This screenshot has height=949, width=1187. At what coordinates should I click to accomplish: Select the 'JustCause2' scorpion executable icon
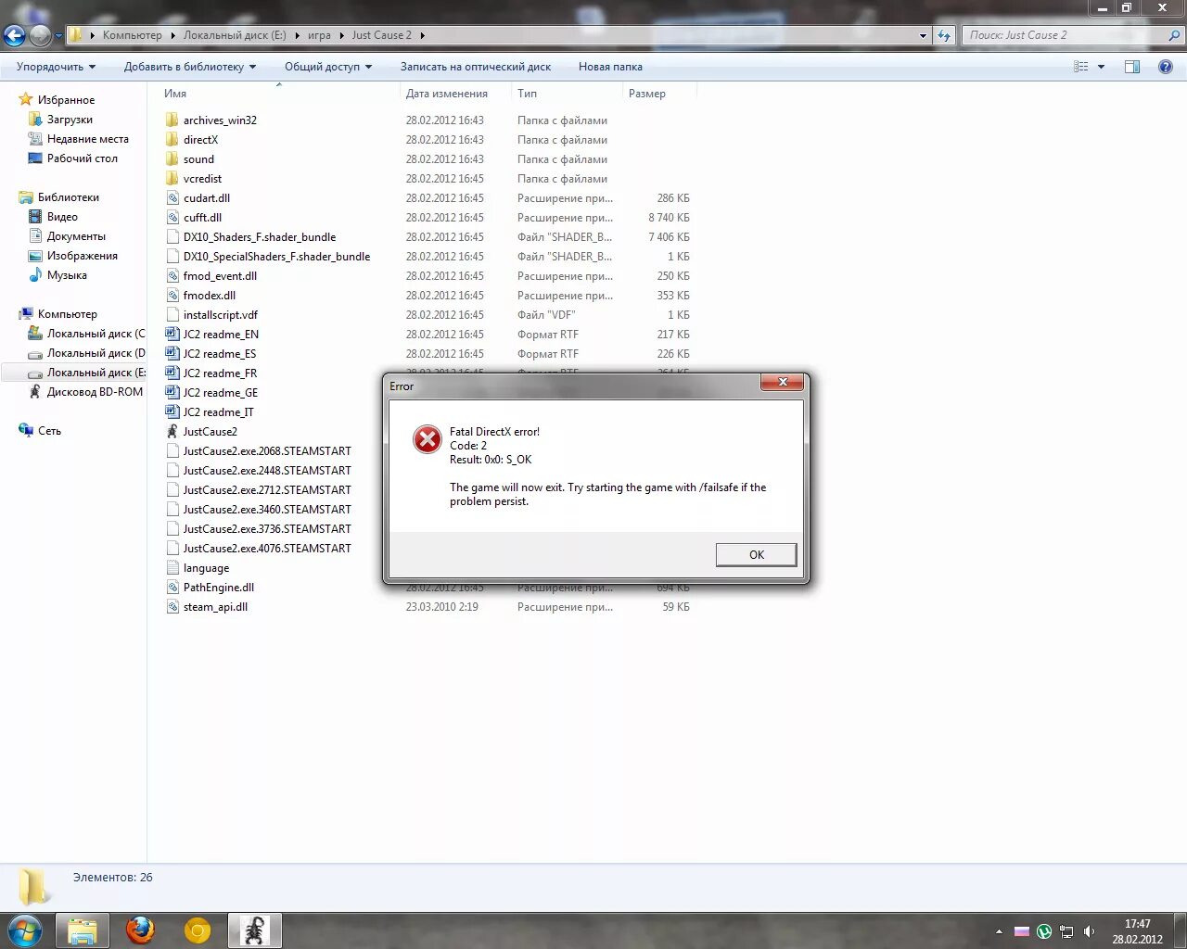click(172, 432)
